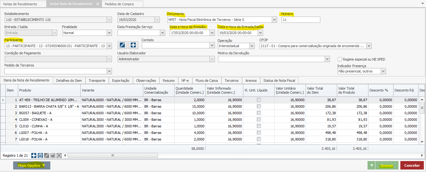This screenshot has height=172, width=426.
Task: Click the grid footer floppy disk save icon
Action: coord(53,155)
